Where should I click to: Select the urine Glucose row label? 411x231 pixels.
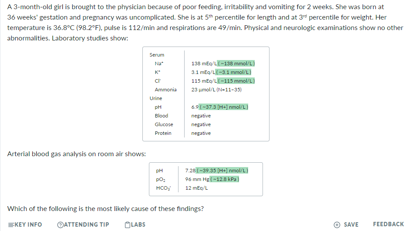(x=164, y=124)
